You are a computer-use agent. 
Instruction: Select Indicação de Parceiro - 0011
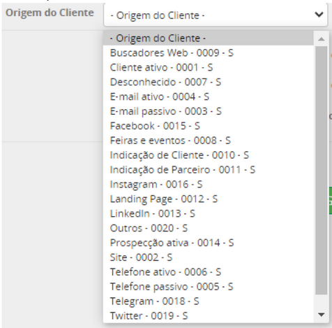(x=209, y=170)
